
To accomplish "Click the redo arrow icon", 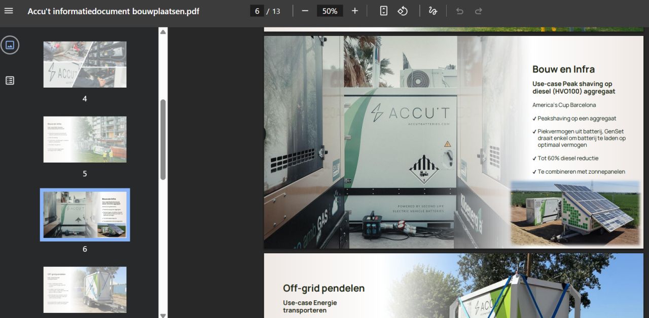I will click(478, 11).
